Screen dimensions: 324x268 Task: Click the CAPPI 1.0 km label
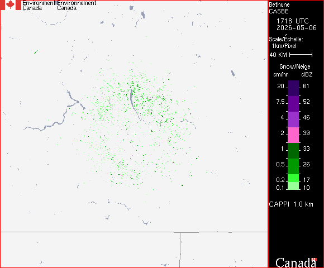click(x=291, y=204)
